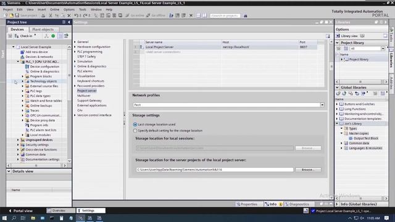Click the green status circle icon
The height and width of the screenshot is (222, 395).
pos(53,36)
